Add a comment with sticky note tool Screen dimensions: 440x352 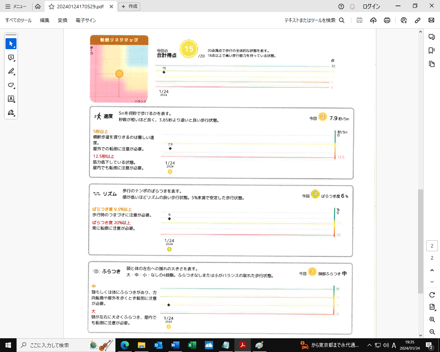(x=11, y=57)
